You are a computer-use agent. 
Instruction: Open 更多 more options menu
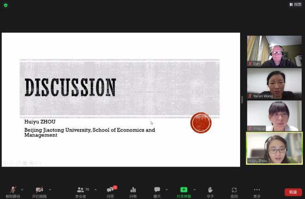click(257, 192)
